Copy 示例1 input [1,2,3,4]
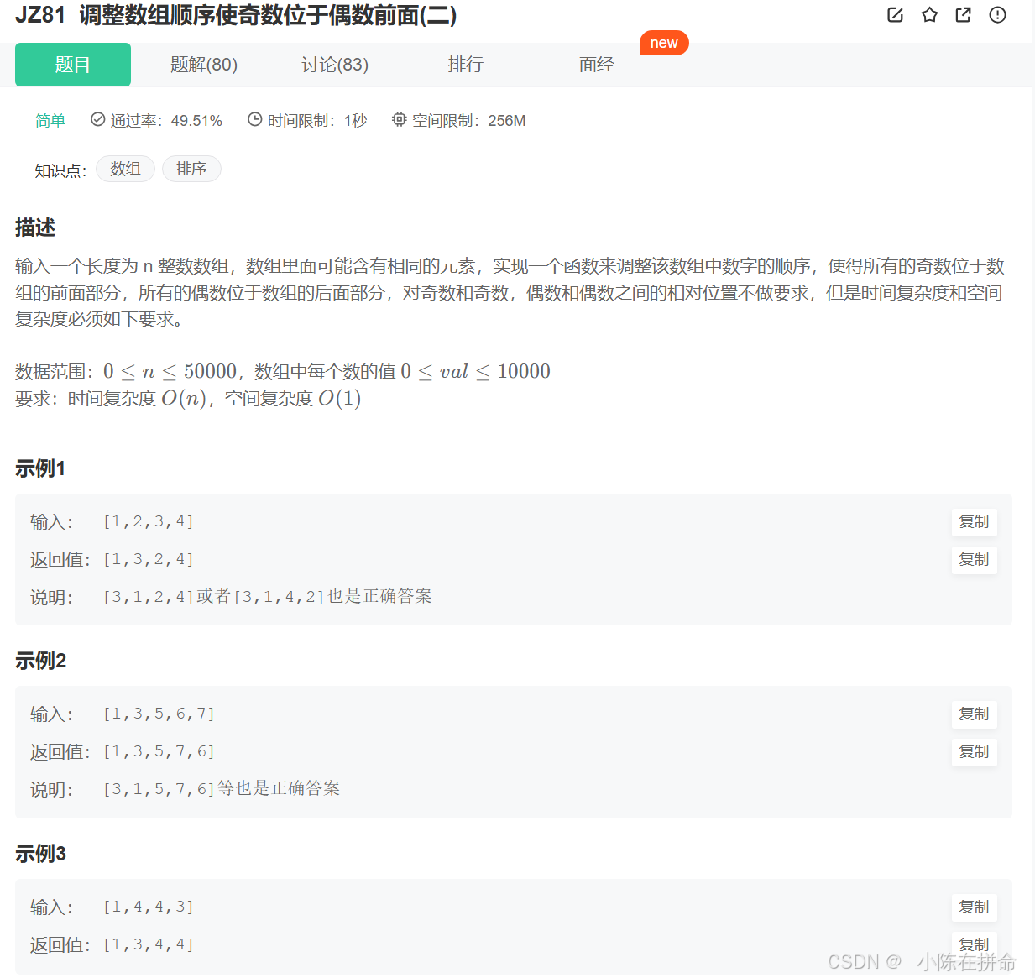 (x=974, y=521)
